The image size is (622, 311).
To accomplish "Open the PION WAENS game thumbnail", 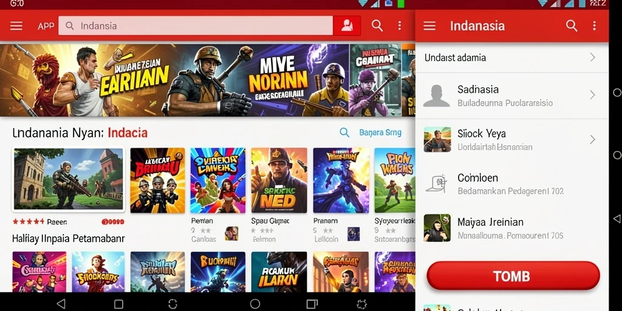I will coord(395,180).
